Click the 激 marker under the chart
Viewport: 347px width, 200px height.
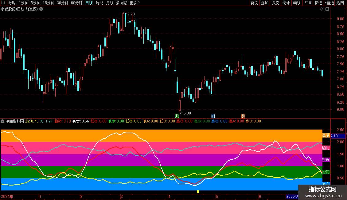pyautogui.click(x=243, y=116)
